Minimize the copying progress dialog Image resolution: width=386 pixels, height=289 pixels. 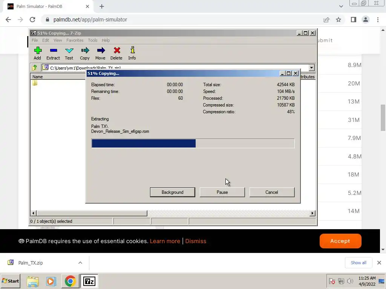tap(282, 73)
